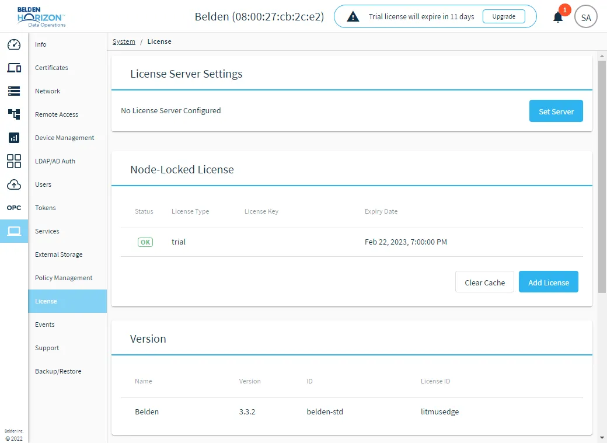The height and width of the screenshot is (443, 607).
Task: Open the devices icon in sidebar
Action: 14,68
